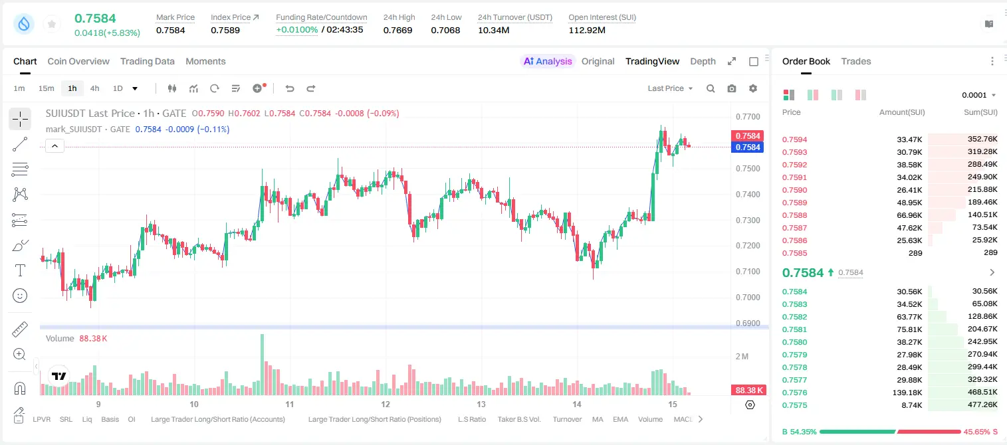
Task: Undo the last chart action
Action: [289, 88]
